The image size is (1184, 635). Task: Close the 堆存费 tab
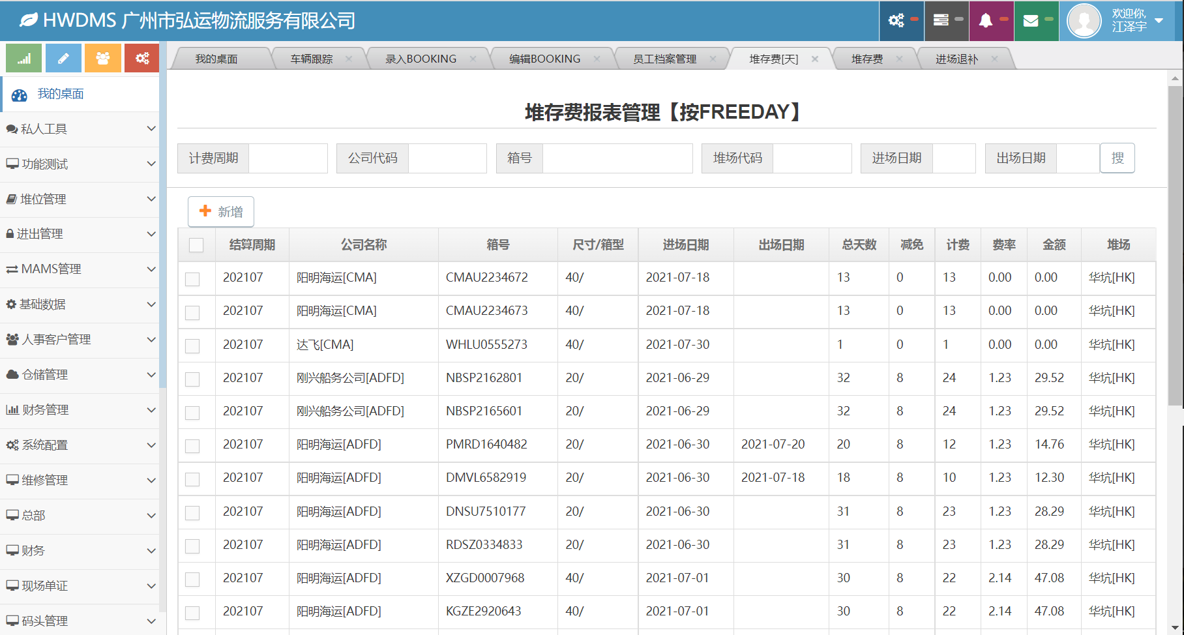point(899,59)
